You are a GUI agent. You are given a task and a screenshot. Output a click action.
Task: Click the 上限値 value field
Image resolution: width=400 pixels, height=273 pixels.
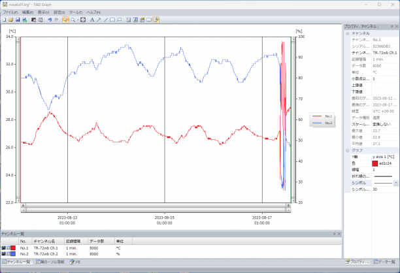click(x=385, y=85)
